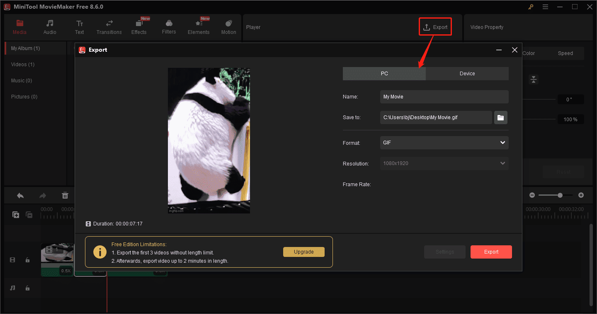Click the Export button in Player toolbar
The width and height of the screenshot is (597, 314).
[435, 27]
